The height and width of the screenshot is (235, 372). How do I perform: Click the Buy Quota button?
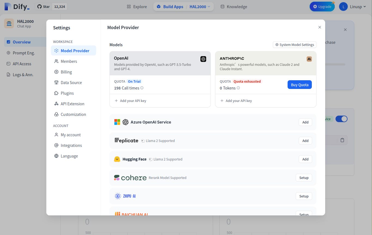click(300, 85)
